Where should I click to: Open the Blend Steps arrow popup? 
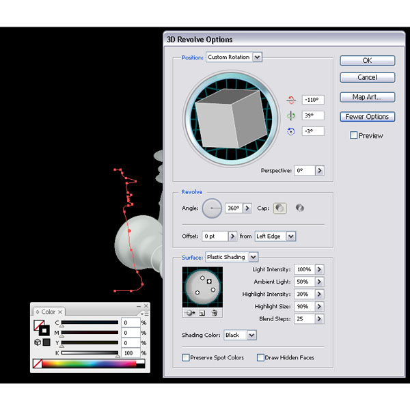click(319, 318)
